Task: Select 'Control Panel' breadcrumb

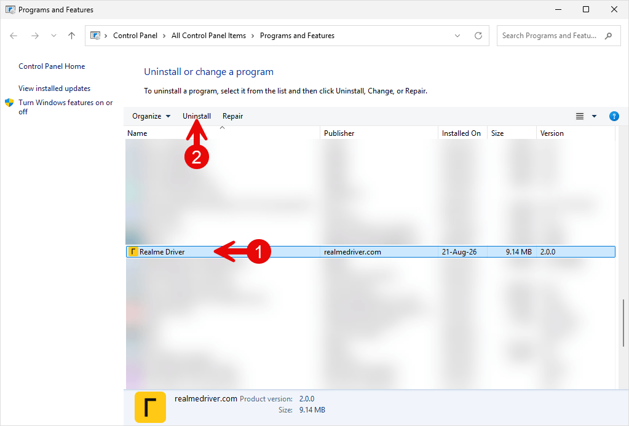Action: click(x=135, y=36)
